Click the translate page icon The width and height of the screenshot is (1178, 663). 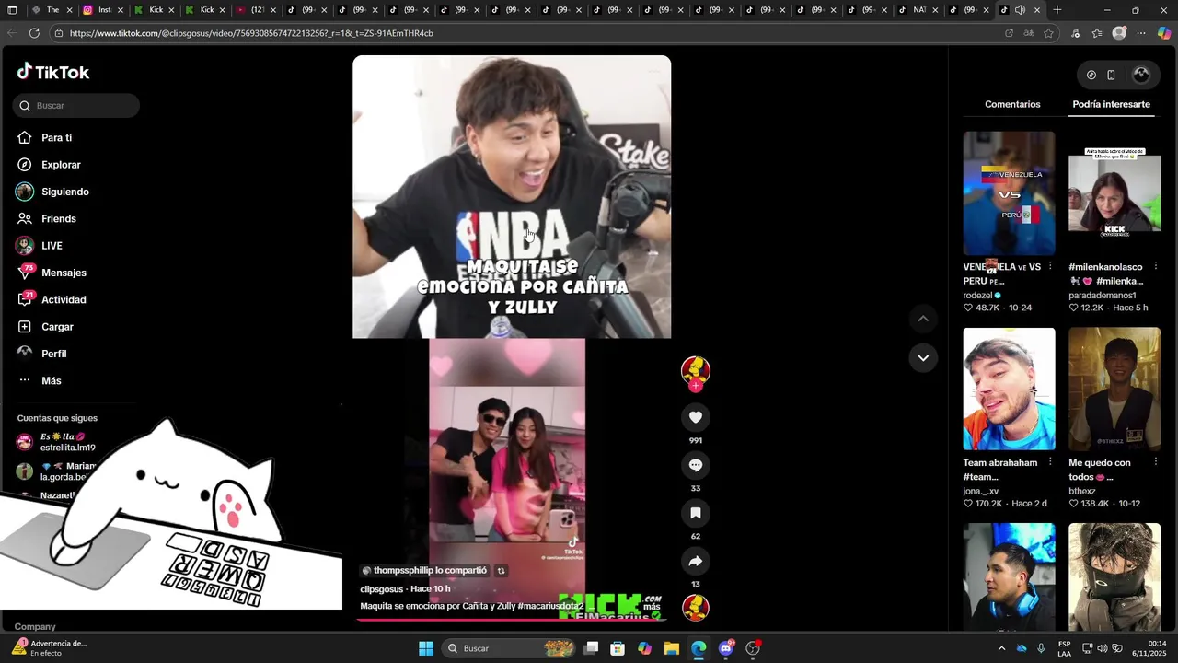pyautogui.click(x=1029, y=33)
